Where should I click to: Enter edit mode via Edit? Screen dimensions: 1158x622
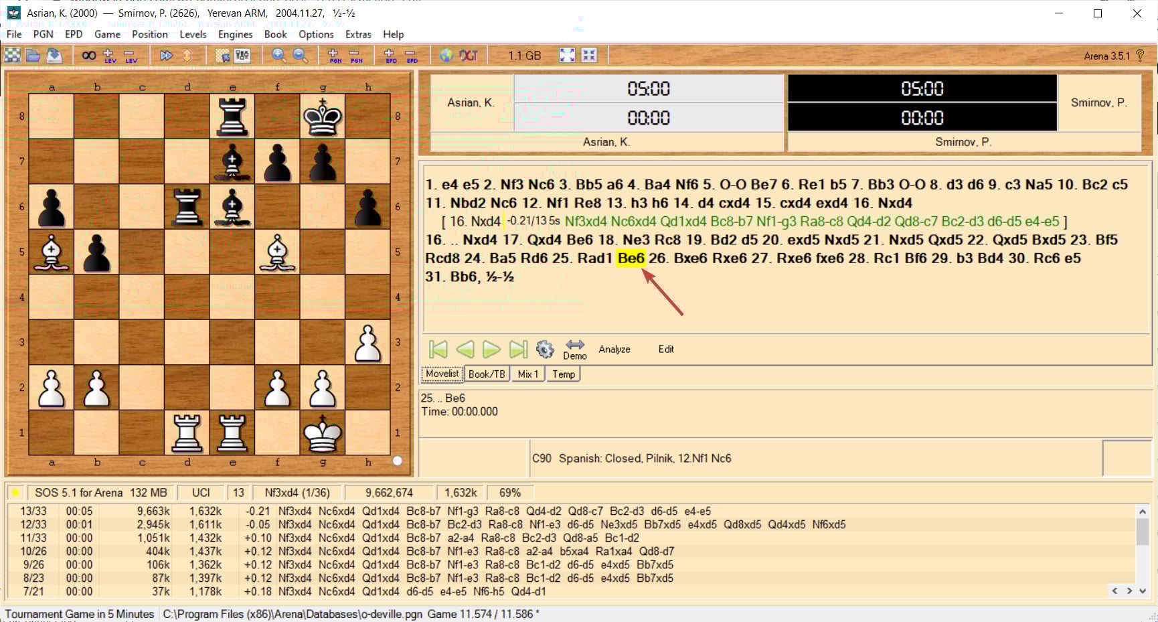coord(665,349)
